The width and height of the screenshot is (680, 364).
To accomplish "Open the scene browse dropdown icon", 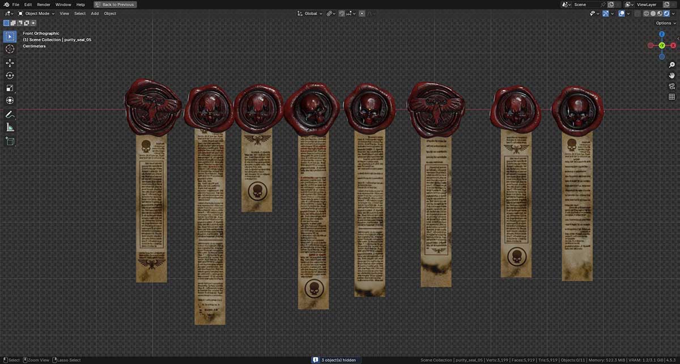I will coord(566,5).
